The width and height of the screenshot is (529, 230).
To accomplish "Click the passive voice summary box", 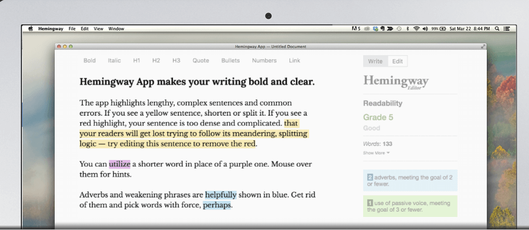I will click(410, 206).
